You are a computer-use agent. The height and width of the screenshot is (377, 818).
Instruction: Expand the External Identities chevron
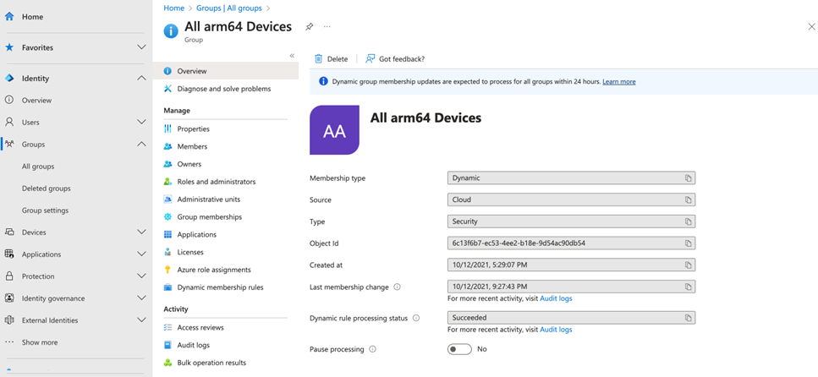pos(141,320)
